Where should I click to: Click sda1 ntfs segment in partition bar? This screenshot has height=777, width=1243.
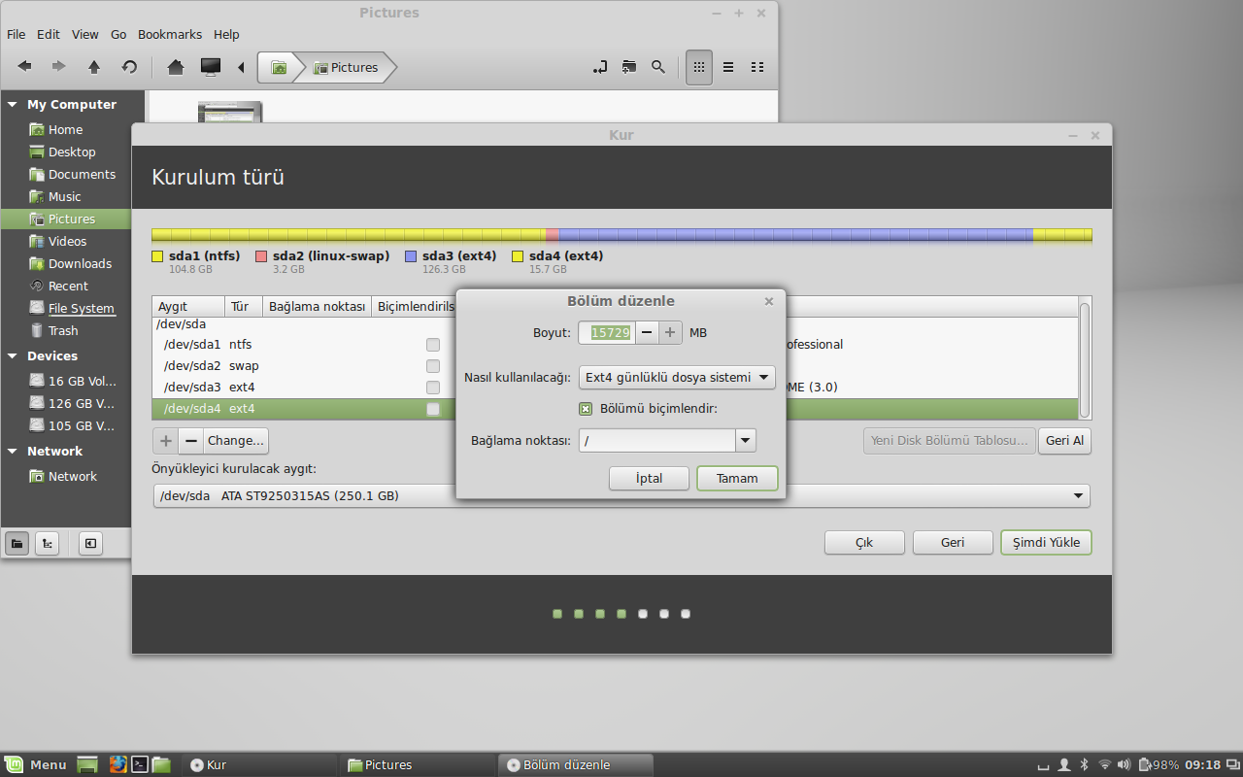349,235
